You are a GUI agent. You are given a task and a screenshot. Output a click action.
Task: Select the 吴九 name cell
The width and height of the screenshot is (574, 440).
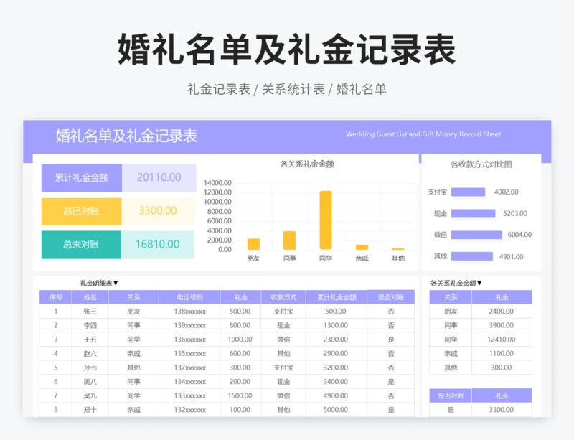90,395
